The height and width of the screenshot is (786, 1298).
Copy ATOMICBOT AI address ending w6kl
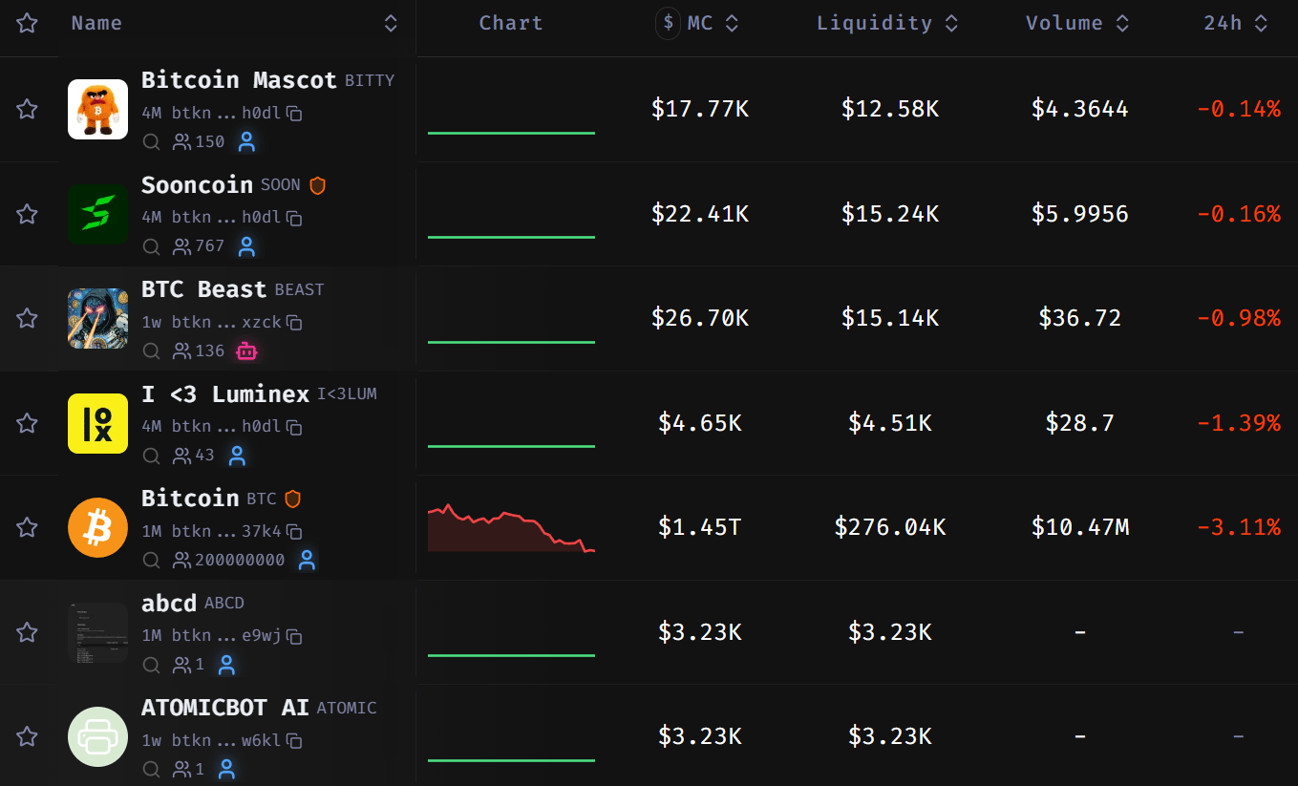point(295,741)
